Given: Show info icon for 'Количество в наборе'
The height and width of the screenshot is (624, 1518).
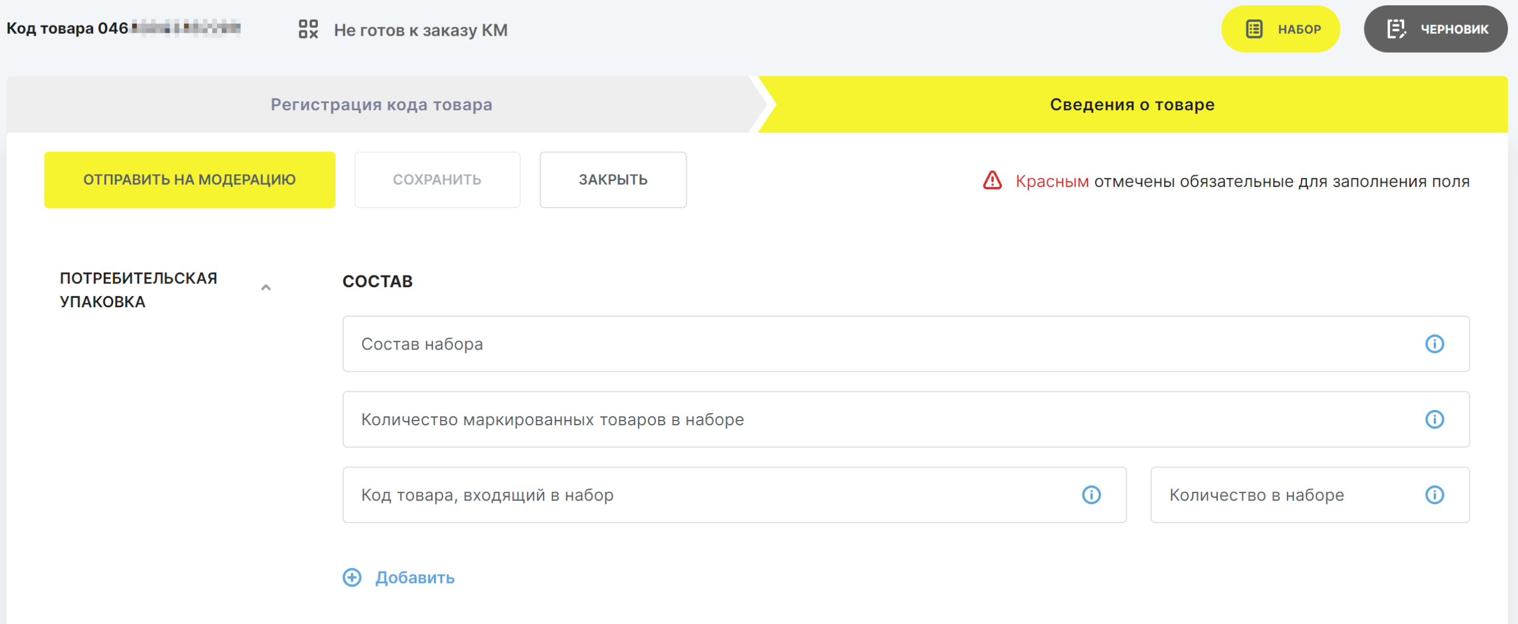Looking at the screenshot, I should pos(1434,495).
